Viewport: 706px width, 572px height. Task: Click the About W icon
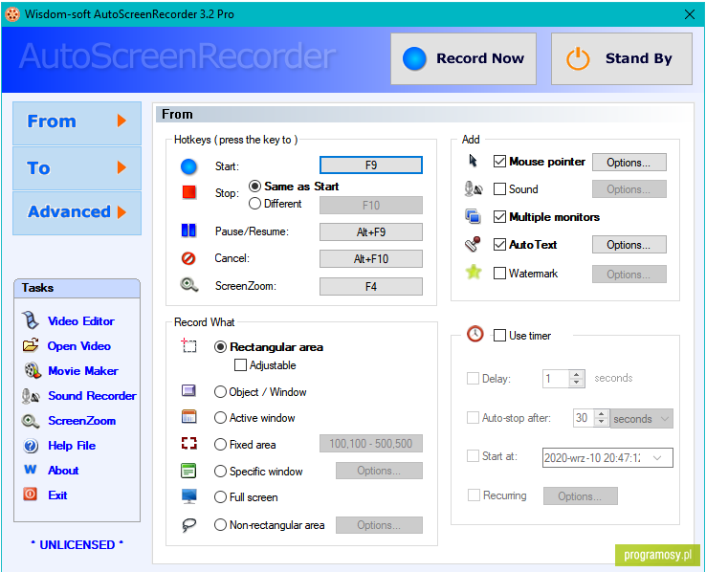(31, 470)
